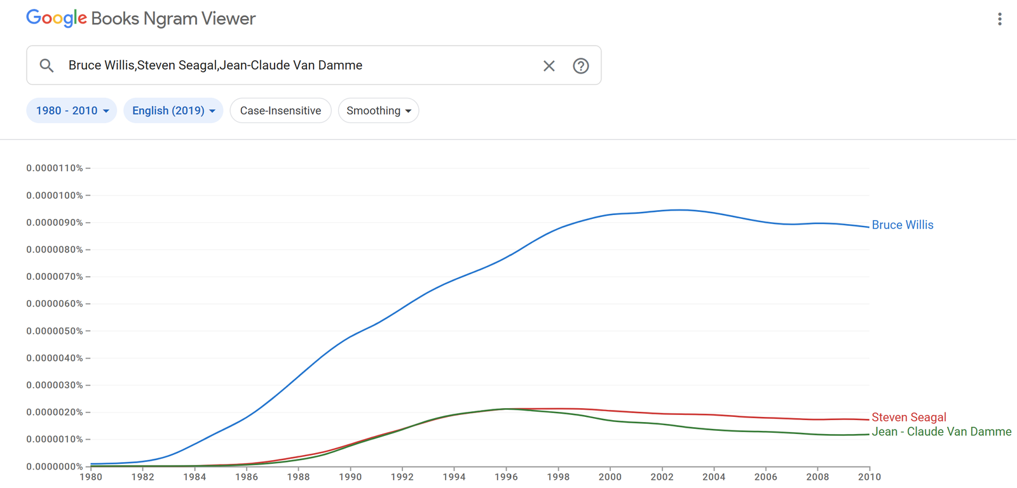Click the Books Ngram Viewer title

173,18
